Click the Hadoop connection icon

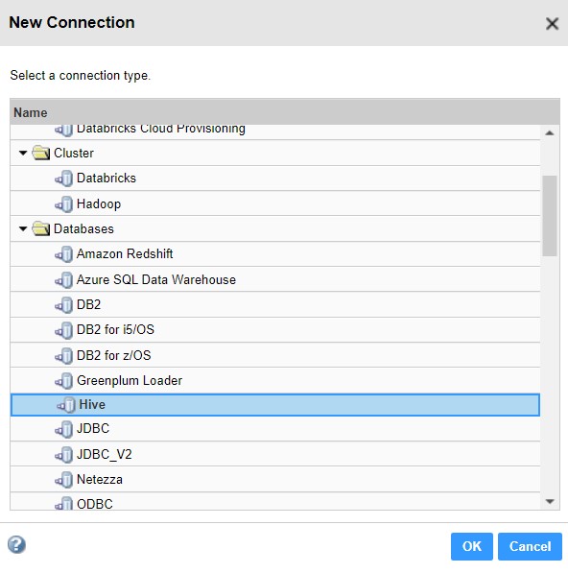click(64, 203)
